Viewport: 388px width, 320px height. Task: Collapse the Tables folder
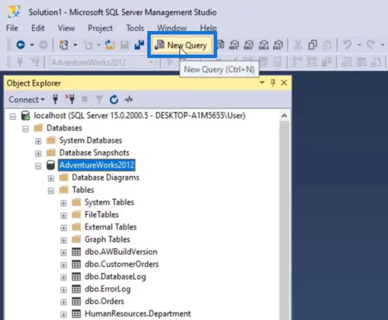(x=51, y=191)
